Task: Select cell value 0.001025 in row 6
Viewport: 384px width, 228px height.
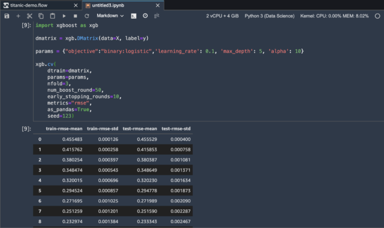Action: click(108, 201)
